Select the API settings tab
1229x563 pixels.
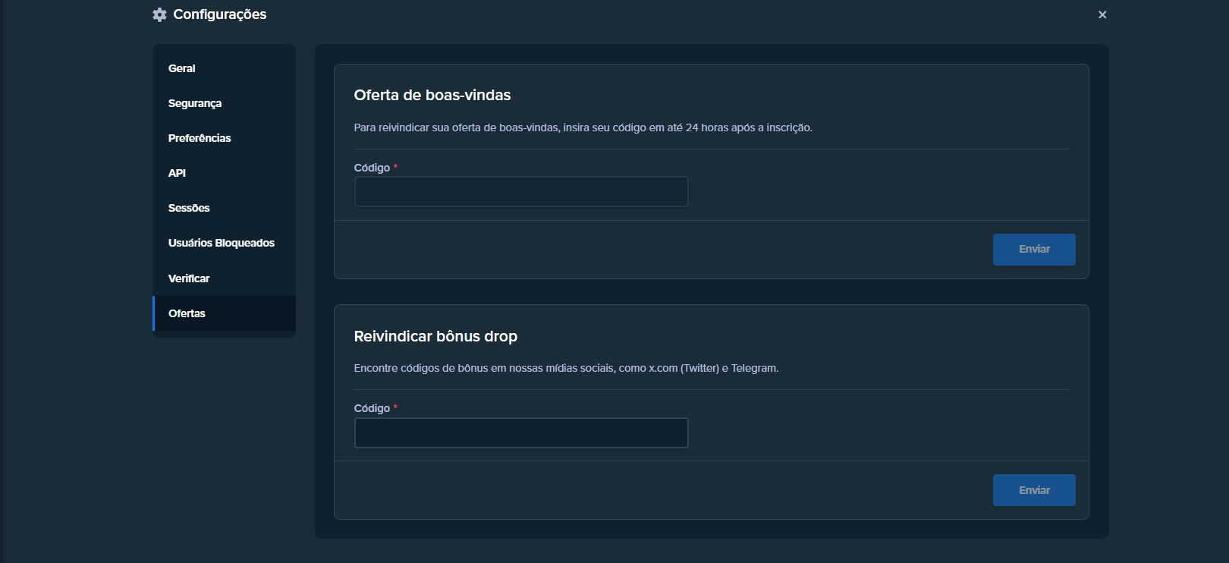tap(177, 173)
